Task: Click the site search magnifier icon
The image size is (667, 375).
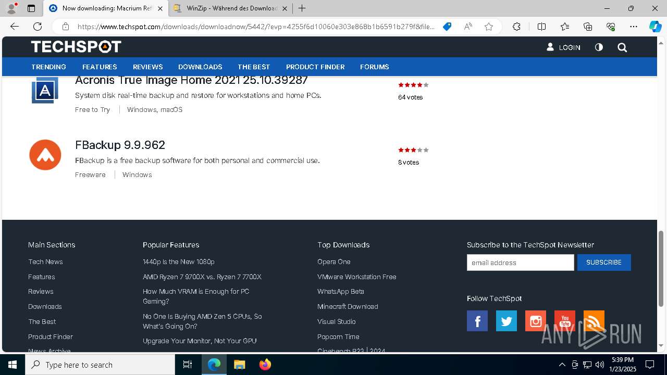Action: pos(622,47)
